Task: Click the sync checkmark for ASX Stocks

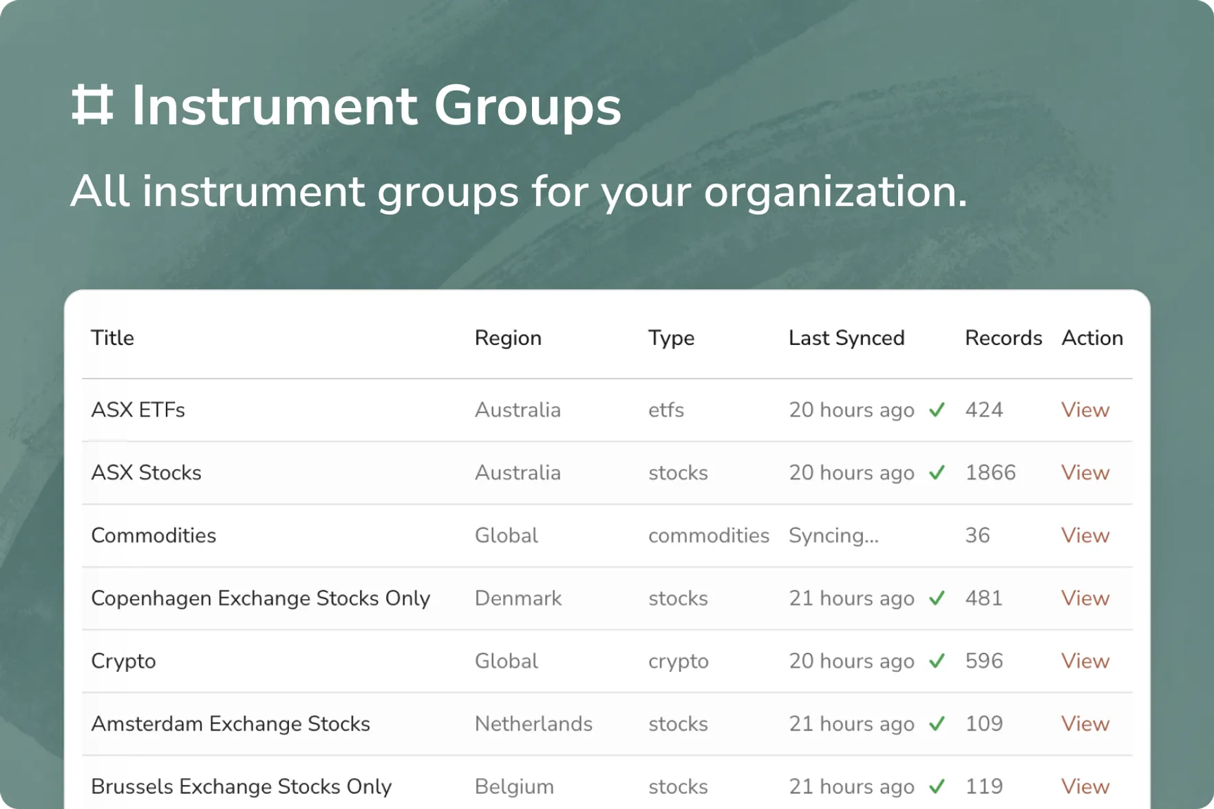Action: click(x=937, y=473)
